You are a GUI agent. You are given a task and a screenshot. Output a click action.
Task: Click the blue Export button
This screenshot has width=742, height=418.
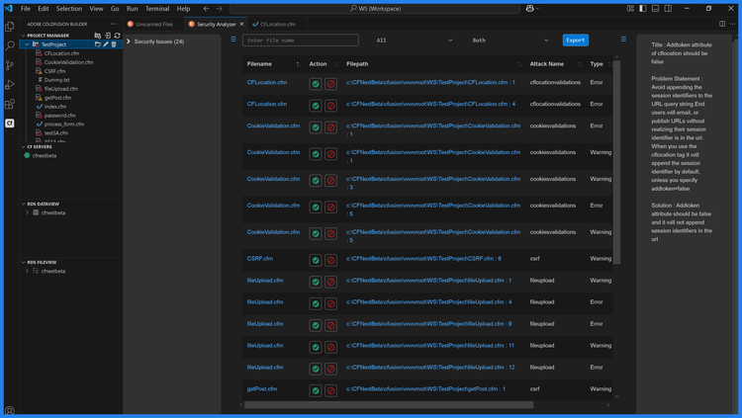575,41
